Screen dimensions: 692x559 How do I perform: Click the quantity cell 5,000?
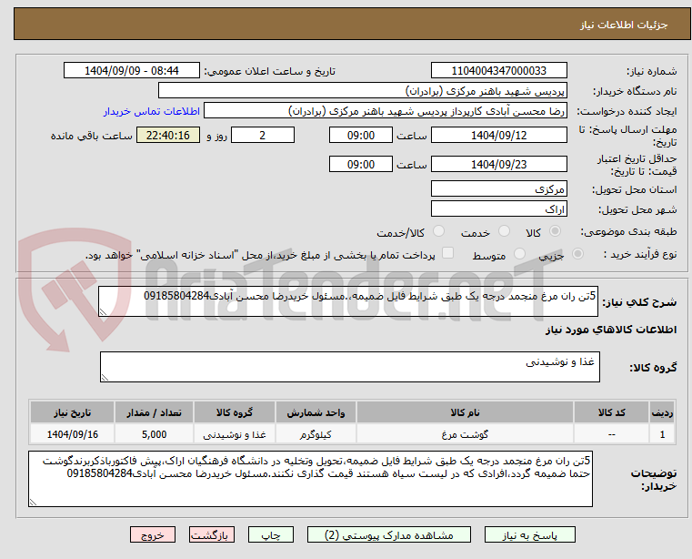pyautogui.click(x=154, y=434)
